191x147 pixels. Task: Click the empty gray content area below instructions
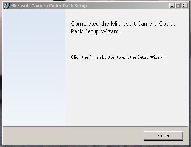tap(127, 93)
